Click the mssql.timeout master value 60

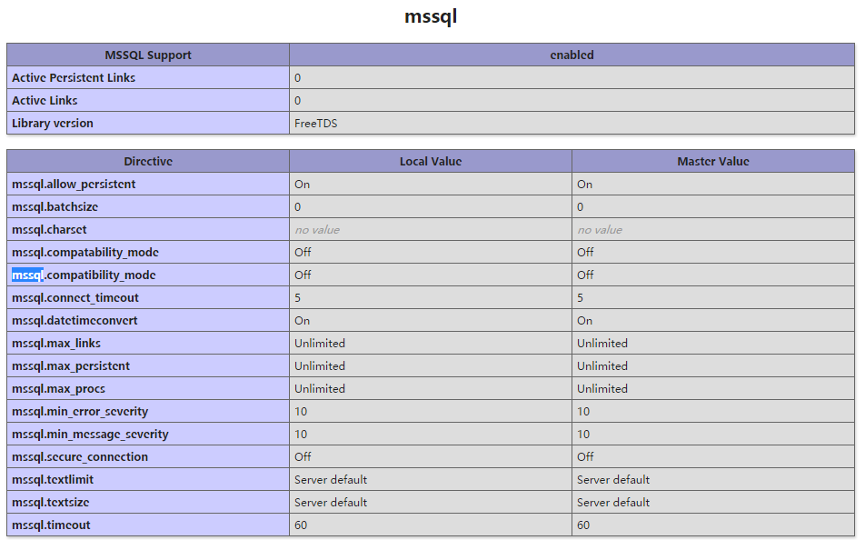coord(583,525)
